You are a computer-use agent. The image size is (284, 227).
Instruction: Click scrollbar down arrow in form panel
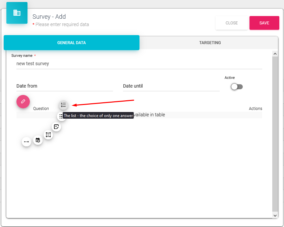[x=275, y=216]
